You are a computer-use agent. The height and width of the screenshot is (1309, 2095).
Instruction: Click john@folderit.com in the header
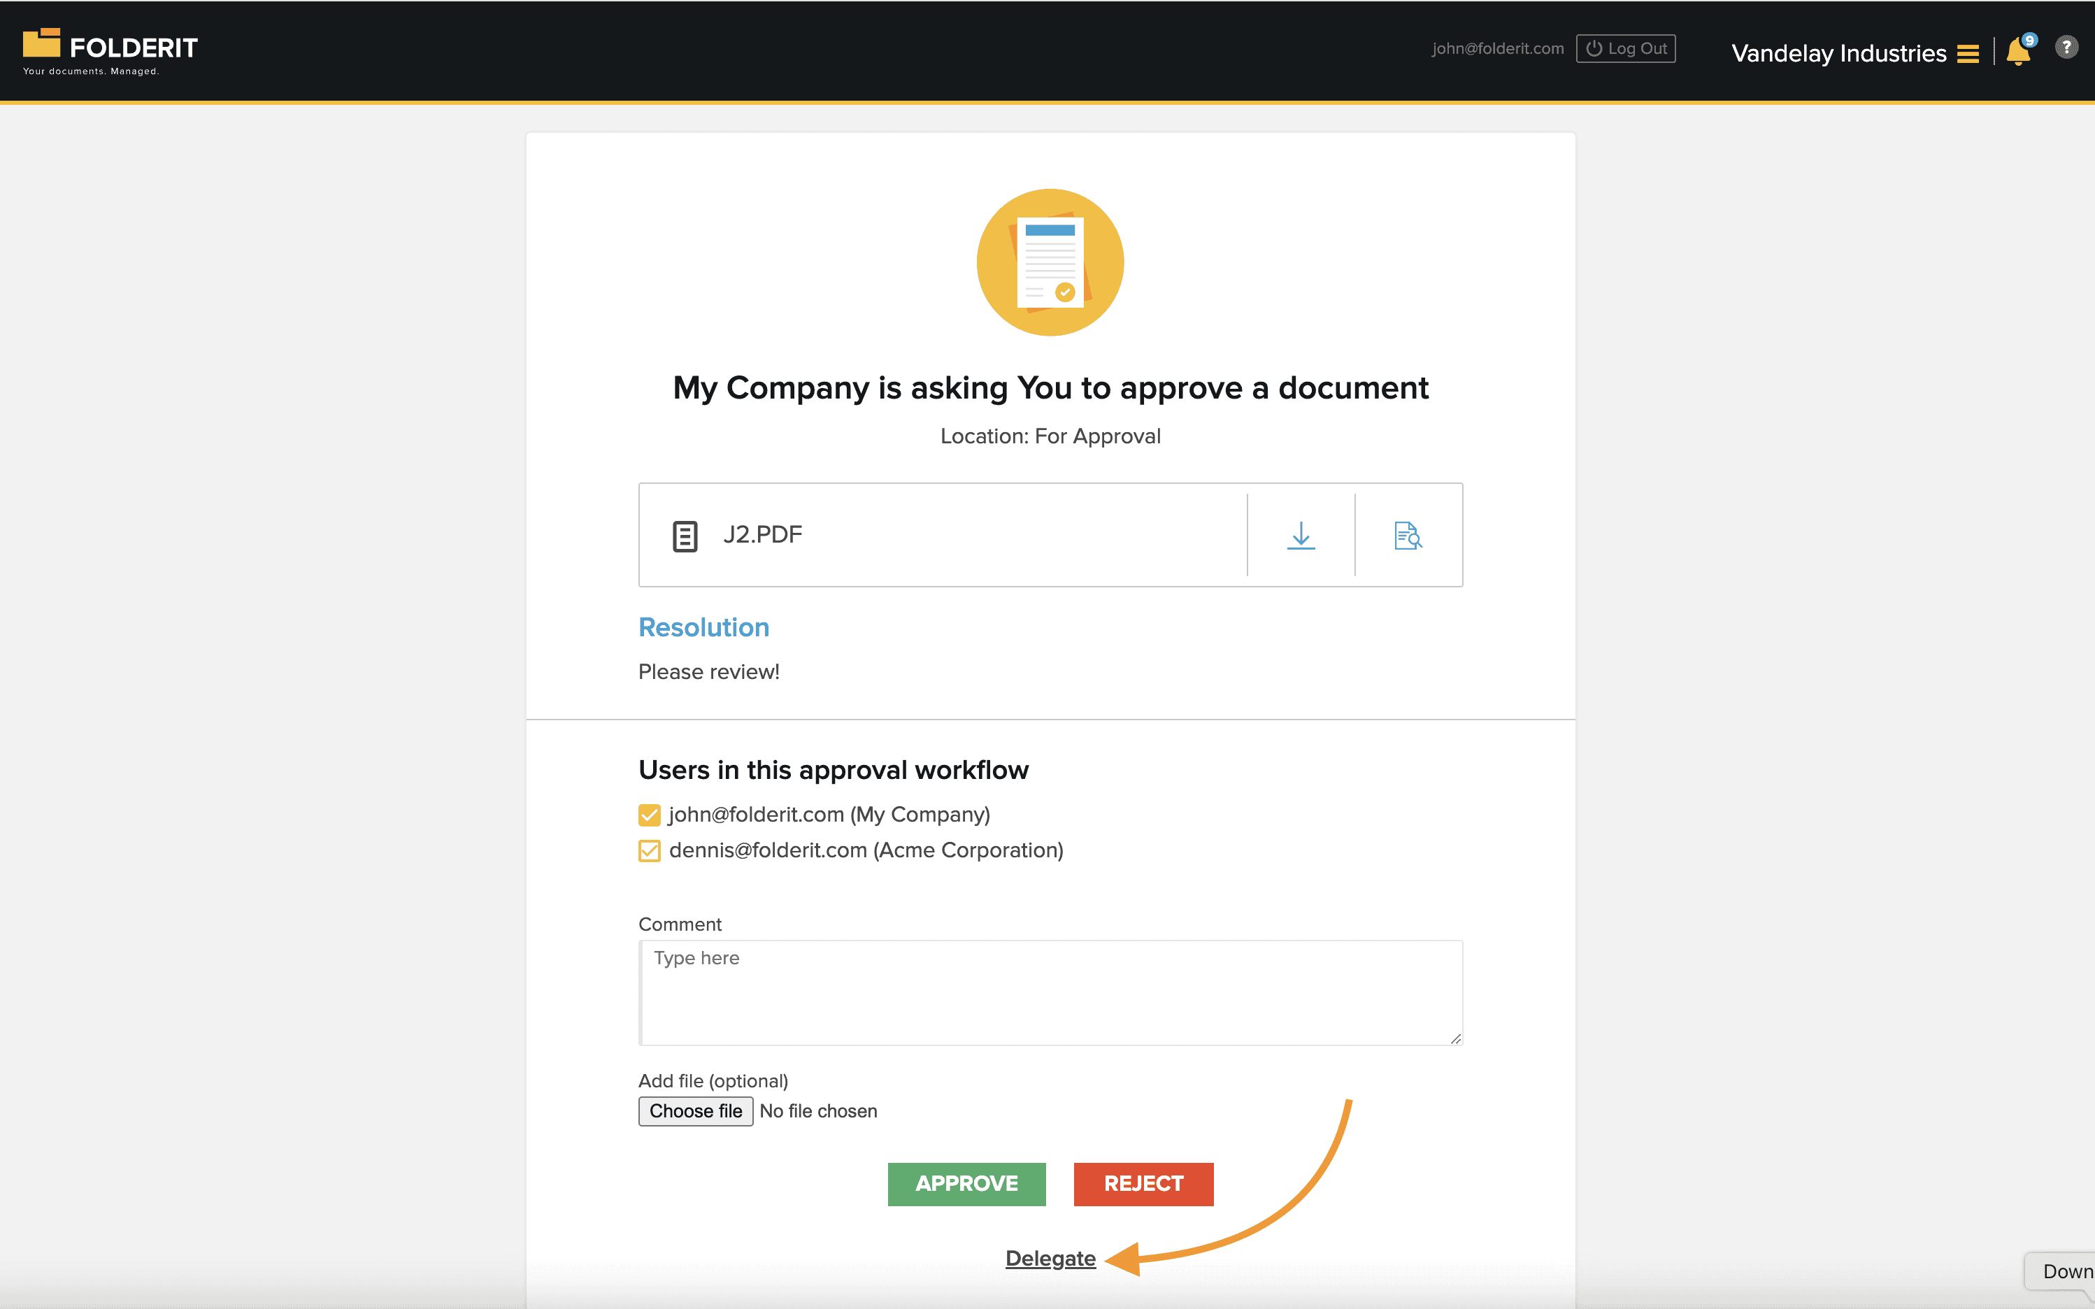(1498, 48)
